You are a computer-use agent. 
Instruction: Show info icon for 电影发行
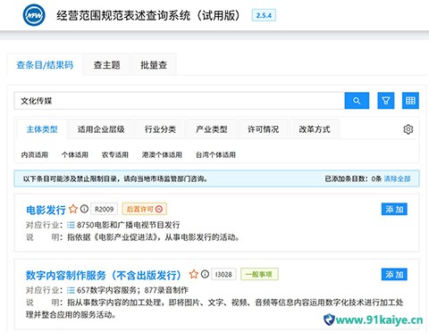click(84, 209)
